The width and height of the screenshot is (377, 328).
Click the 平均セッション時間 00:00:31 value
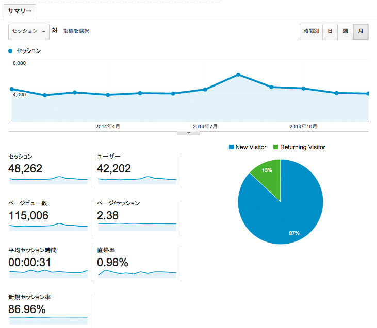point(29,262)
